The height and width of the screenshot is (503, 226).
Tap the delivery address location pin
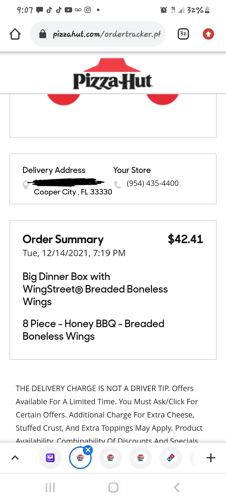(x=26, y=185)
